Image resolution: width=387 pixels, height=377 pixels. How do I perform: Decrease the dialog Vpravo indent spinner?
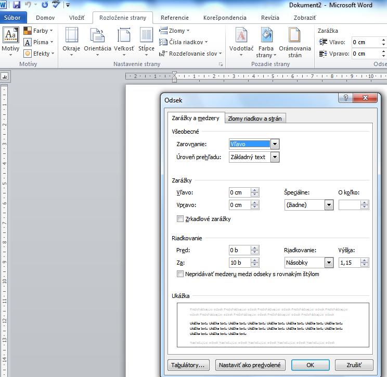[254, 207]
